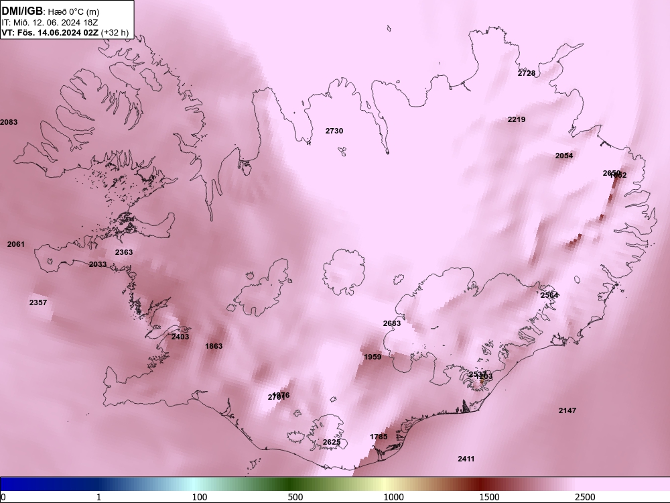Screen dimensions: 670x503
Task: Click the 2730 value in north Iceland
Action: pyautogui.click(x=334, y=131)
